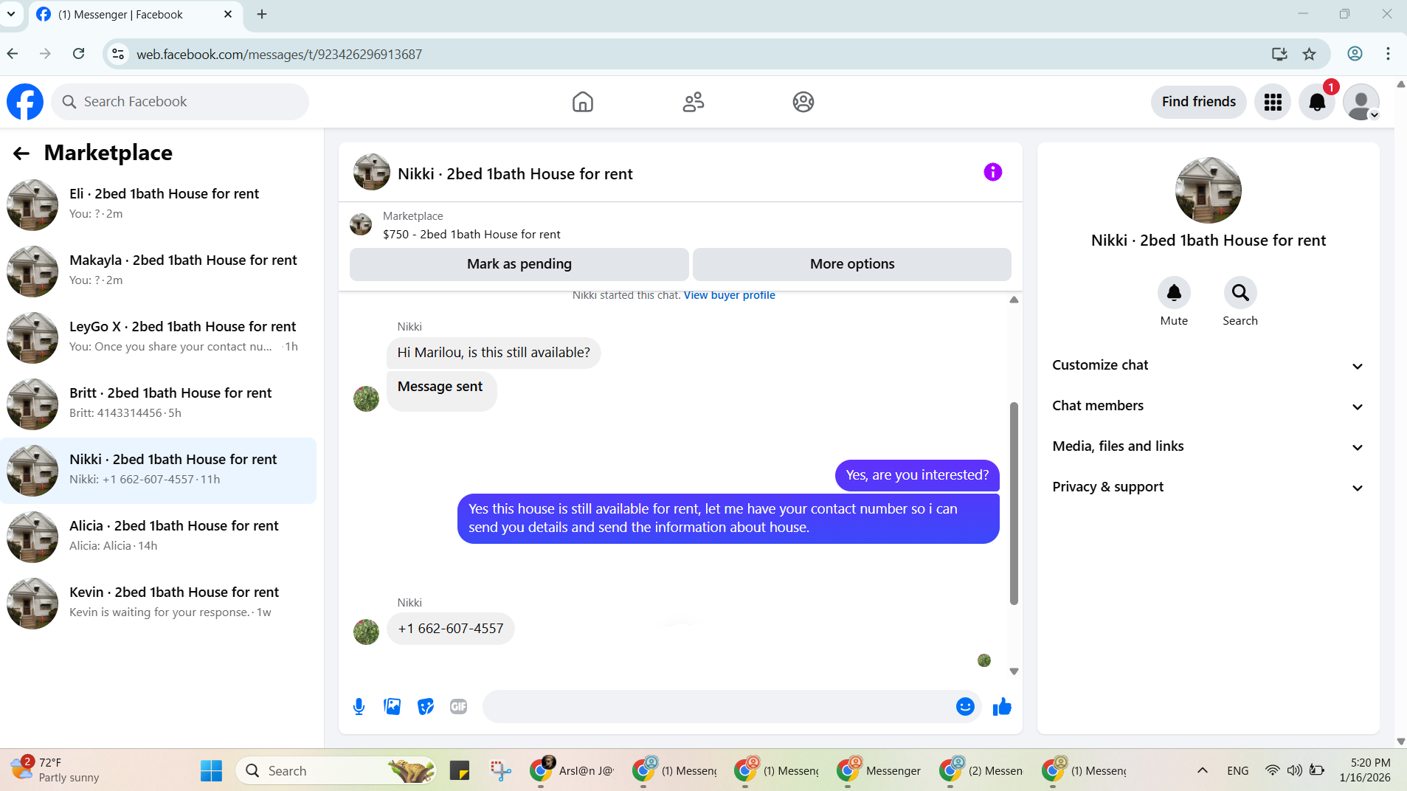Open Chrome three-dot menu
The height and width of the screenshot is (791, 1407).
(1388, 54)
